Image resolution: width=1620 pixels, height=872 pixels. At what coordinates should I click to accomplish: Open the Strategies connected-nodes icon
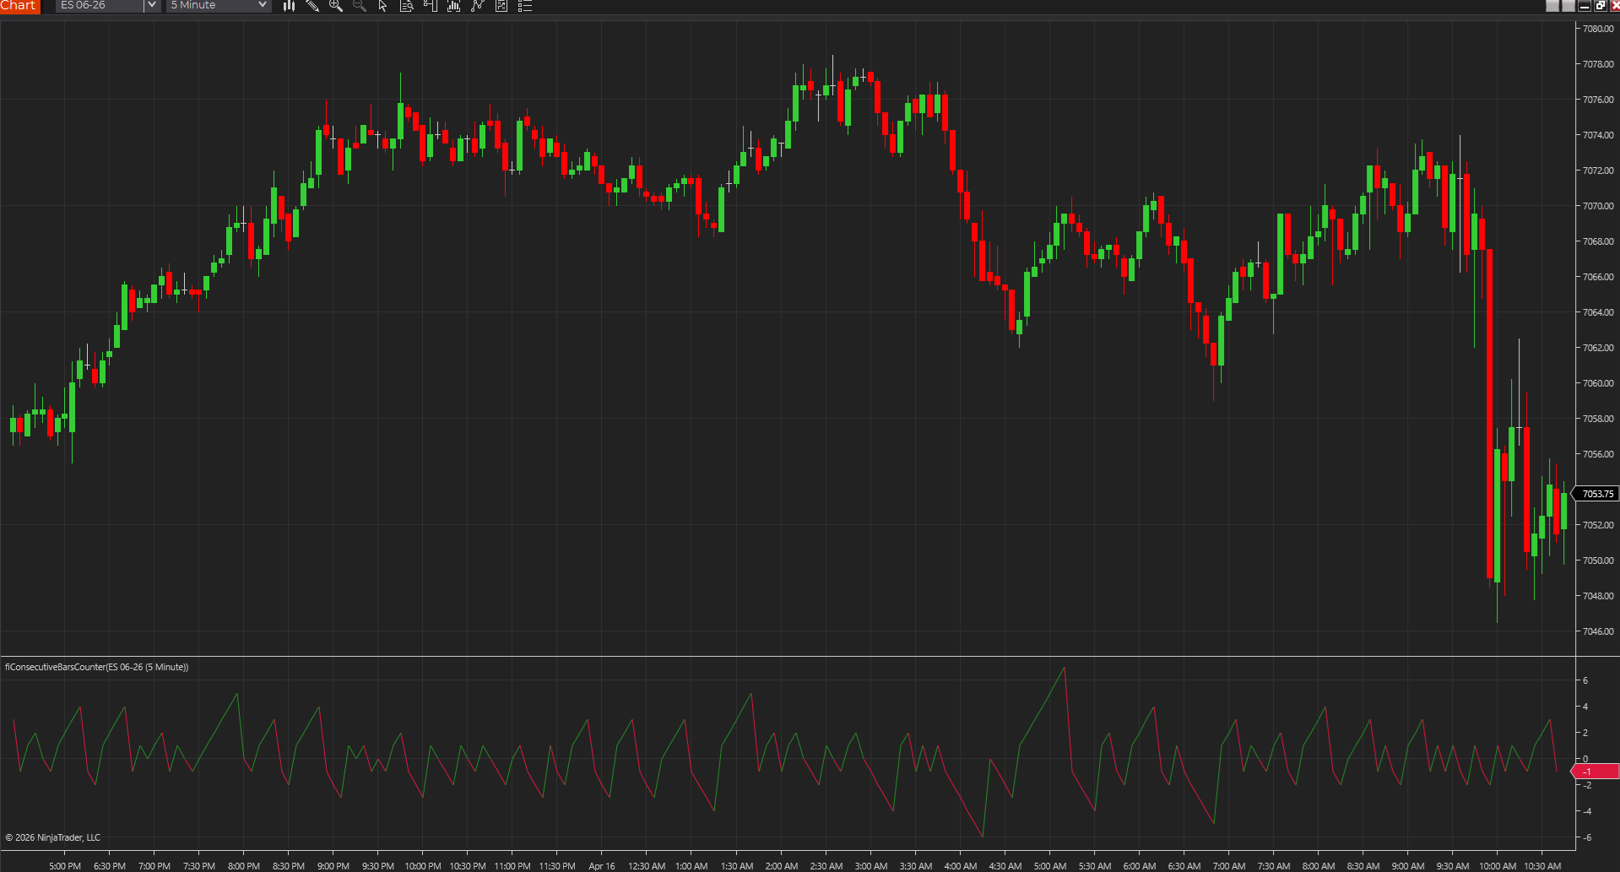click(477, 6)
